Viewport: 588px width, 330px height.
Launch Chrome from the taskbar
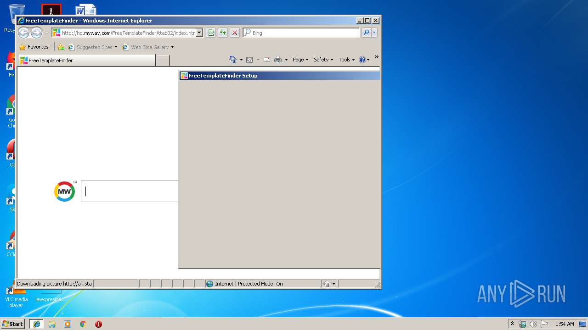pyautogui.click(x=83, y=324)
